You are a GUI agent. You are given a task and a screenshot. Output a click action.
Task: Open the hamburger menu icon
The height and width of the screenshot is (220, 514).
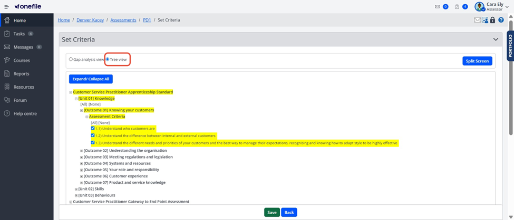pos(6,6)
